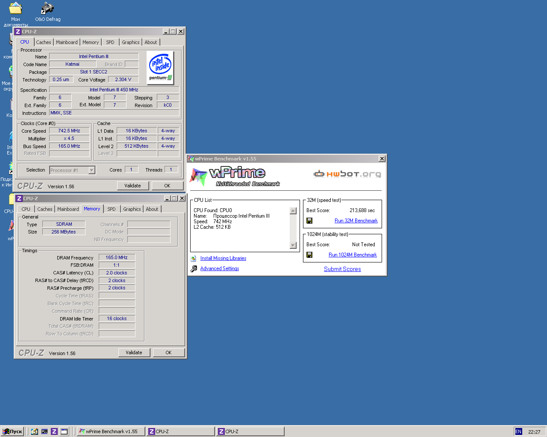Switch to Caches tab in top CPU-Z window

click(x=44, y=42)
